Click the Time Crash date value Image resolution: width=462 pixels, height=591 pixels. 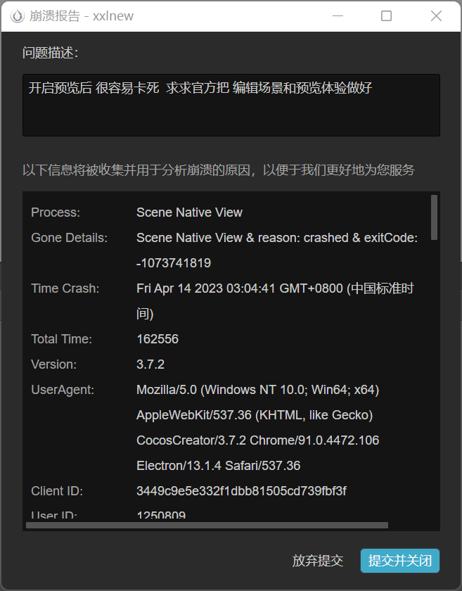(x=274, y=288)
